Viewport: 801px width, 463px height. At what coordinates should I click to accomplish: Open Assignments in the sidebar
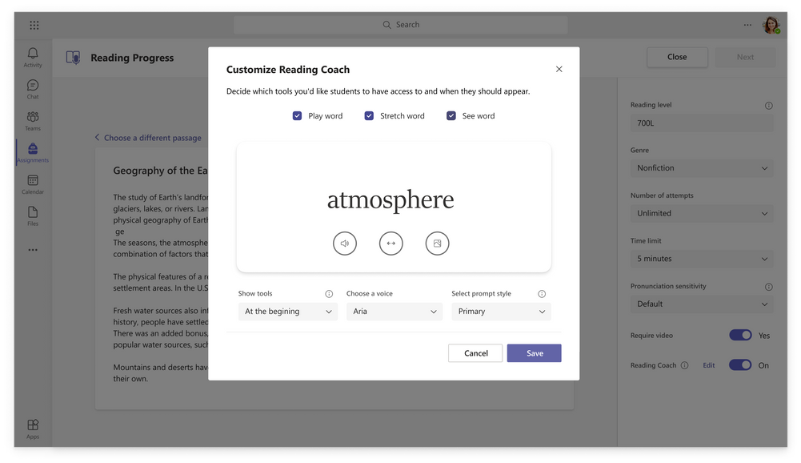[x=33, y=152]
